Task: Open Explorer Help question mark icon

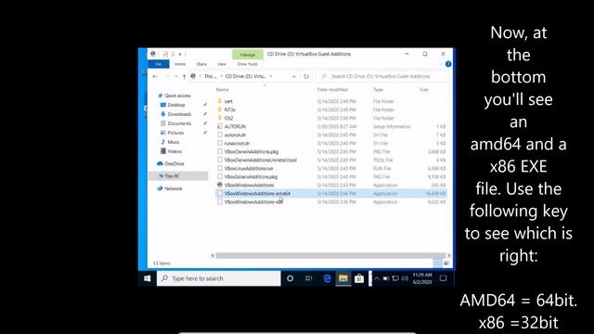Action: tap(448, 64)
